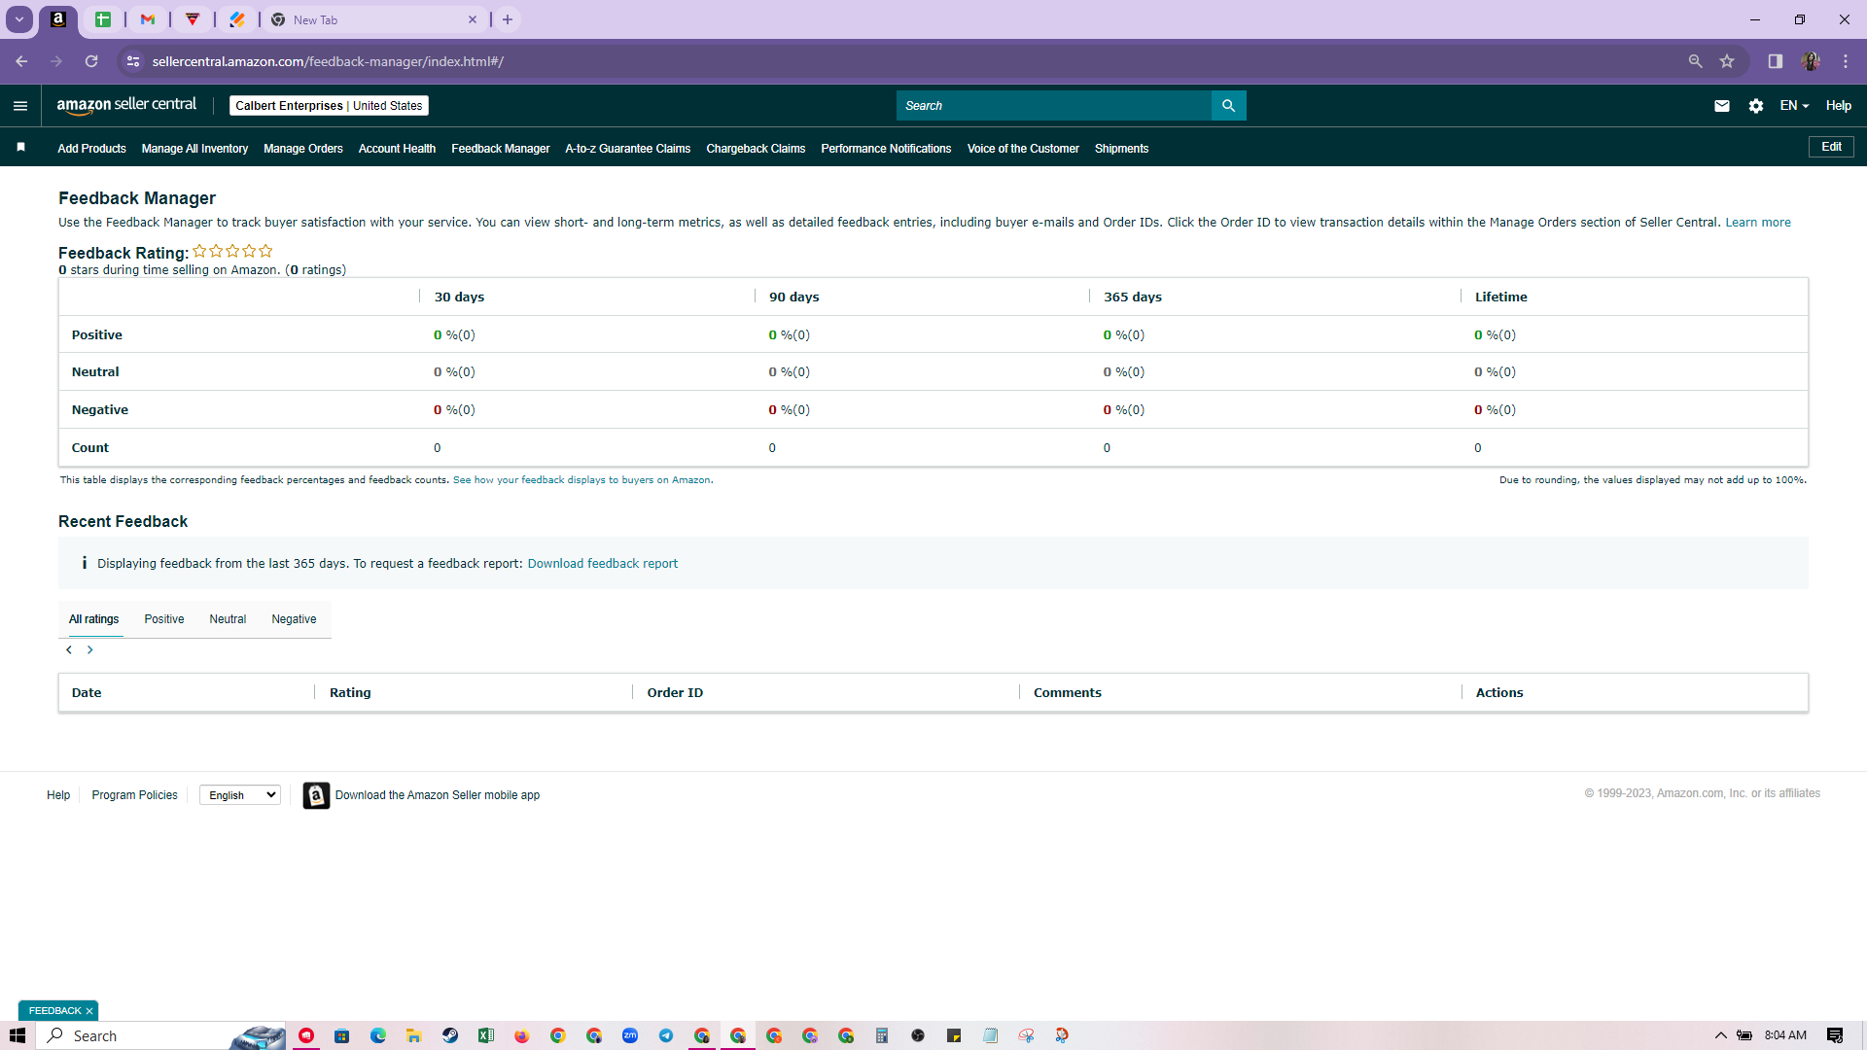
Task: Click the Help link in the header
Action: pyautogui.click(x=1838, y=106)
